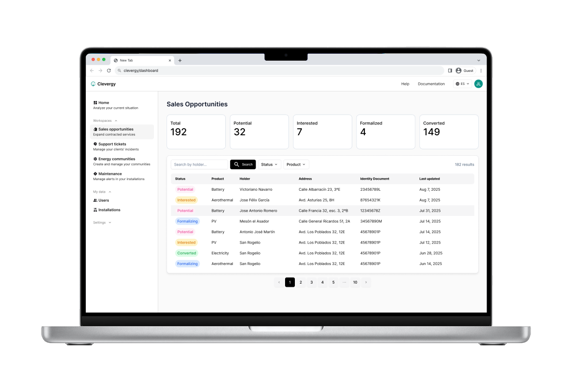Viewport: 572px width, 382px height.
Task: Click the Formalized 4 card
Action: (x=386, y=132)
